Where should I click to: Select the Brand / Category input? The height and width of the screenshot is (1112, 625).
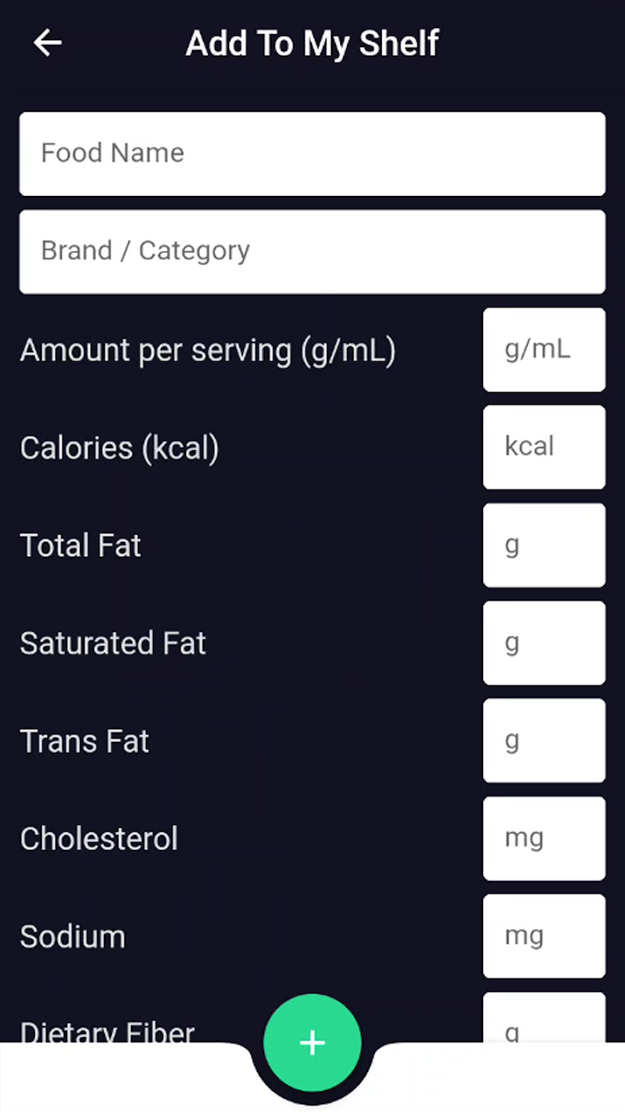coord(312,252)
